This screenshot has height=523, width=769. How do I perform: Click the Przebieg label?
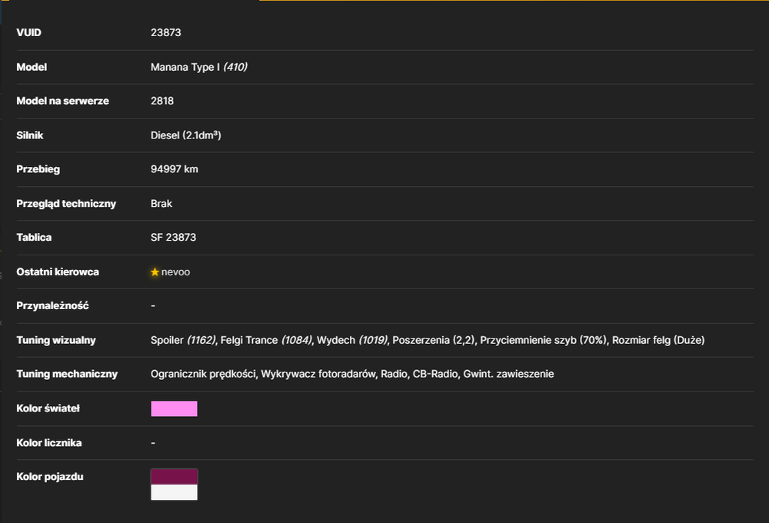click(x=38, y=169)
